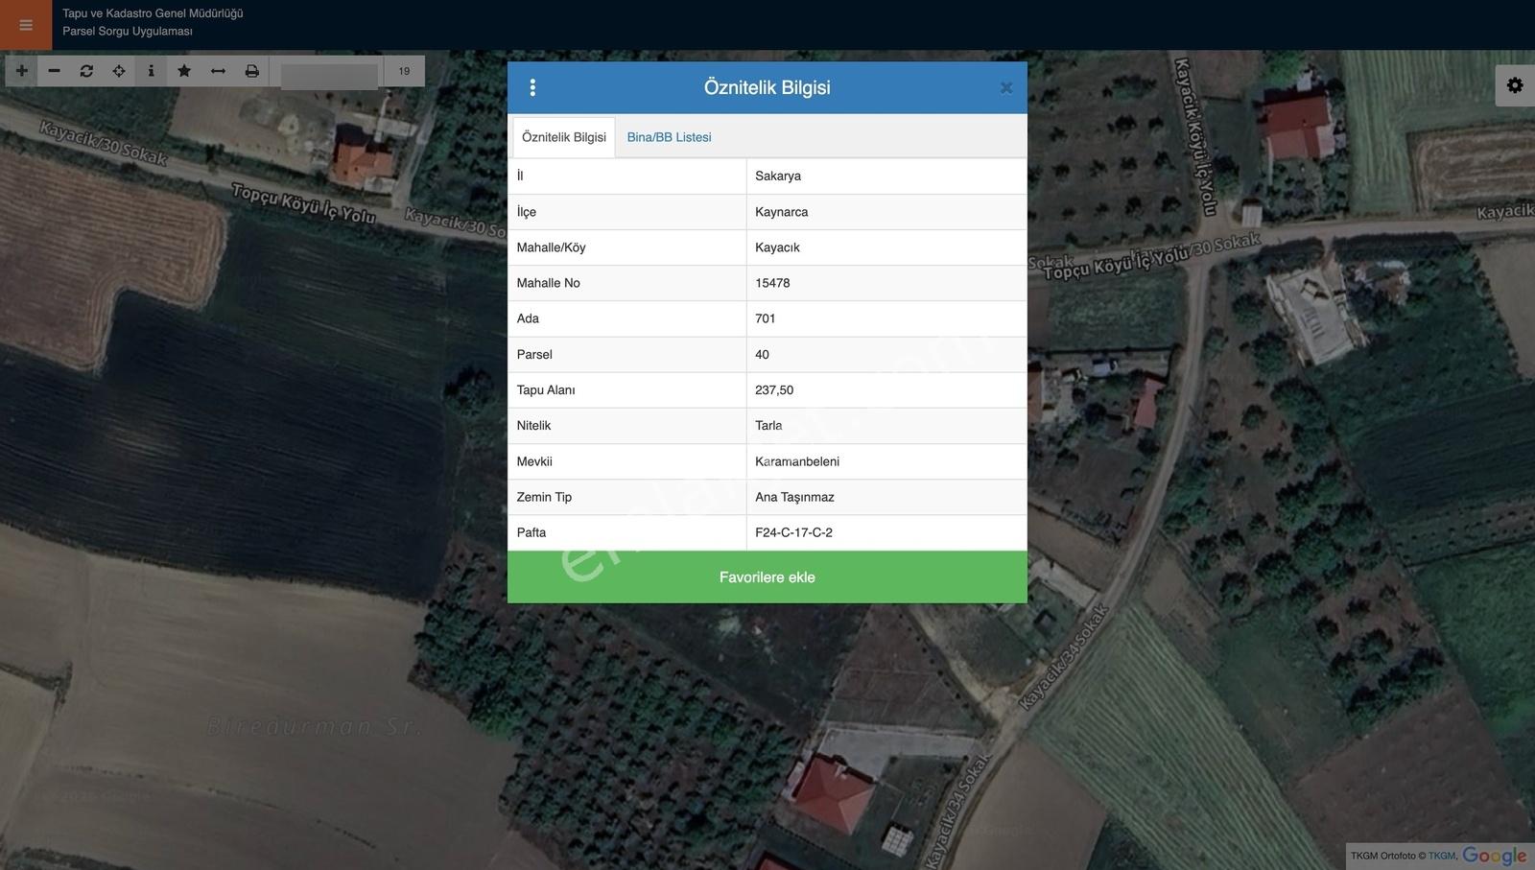
Task: Click the Pafta value F24-C-17-C-2
Action: pos(793,532)
